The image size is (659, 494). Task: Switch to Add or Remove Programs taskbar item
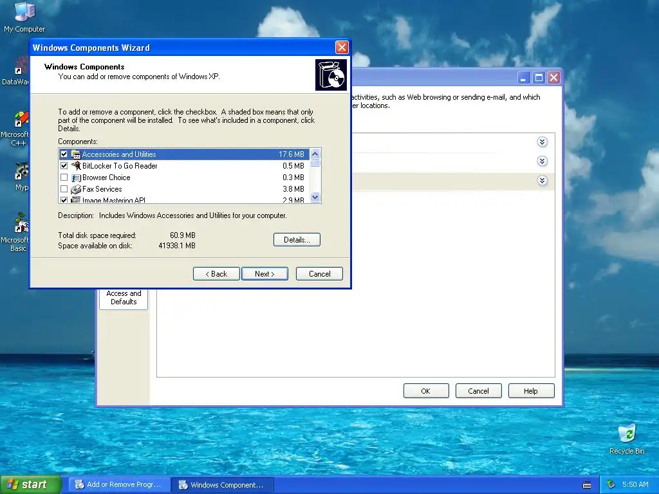(119, 485)
